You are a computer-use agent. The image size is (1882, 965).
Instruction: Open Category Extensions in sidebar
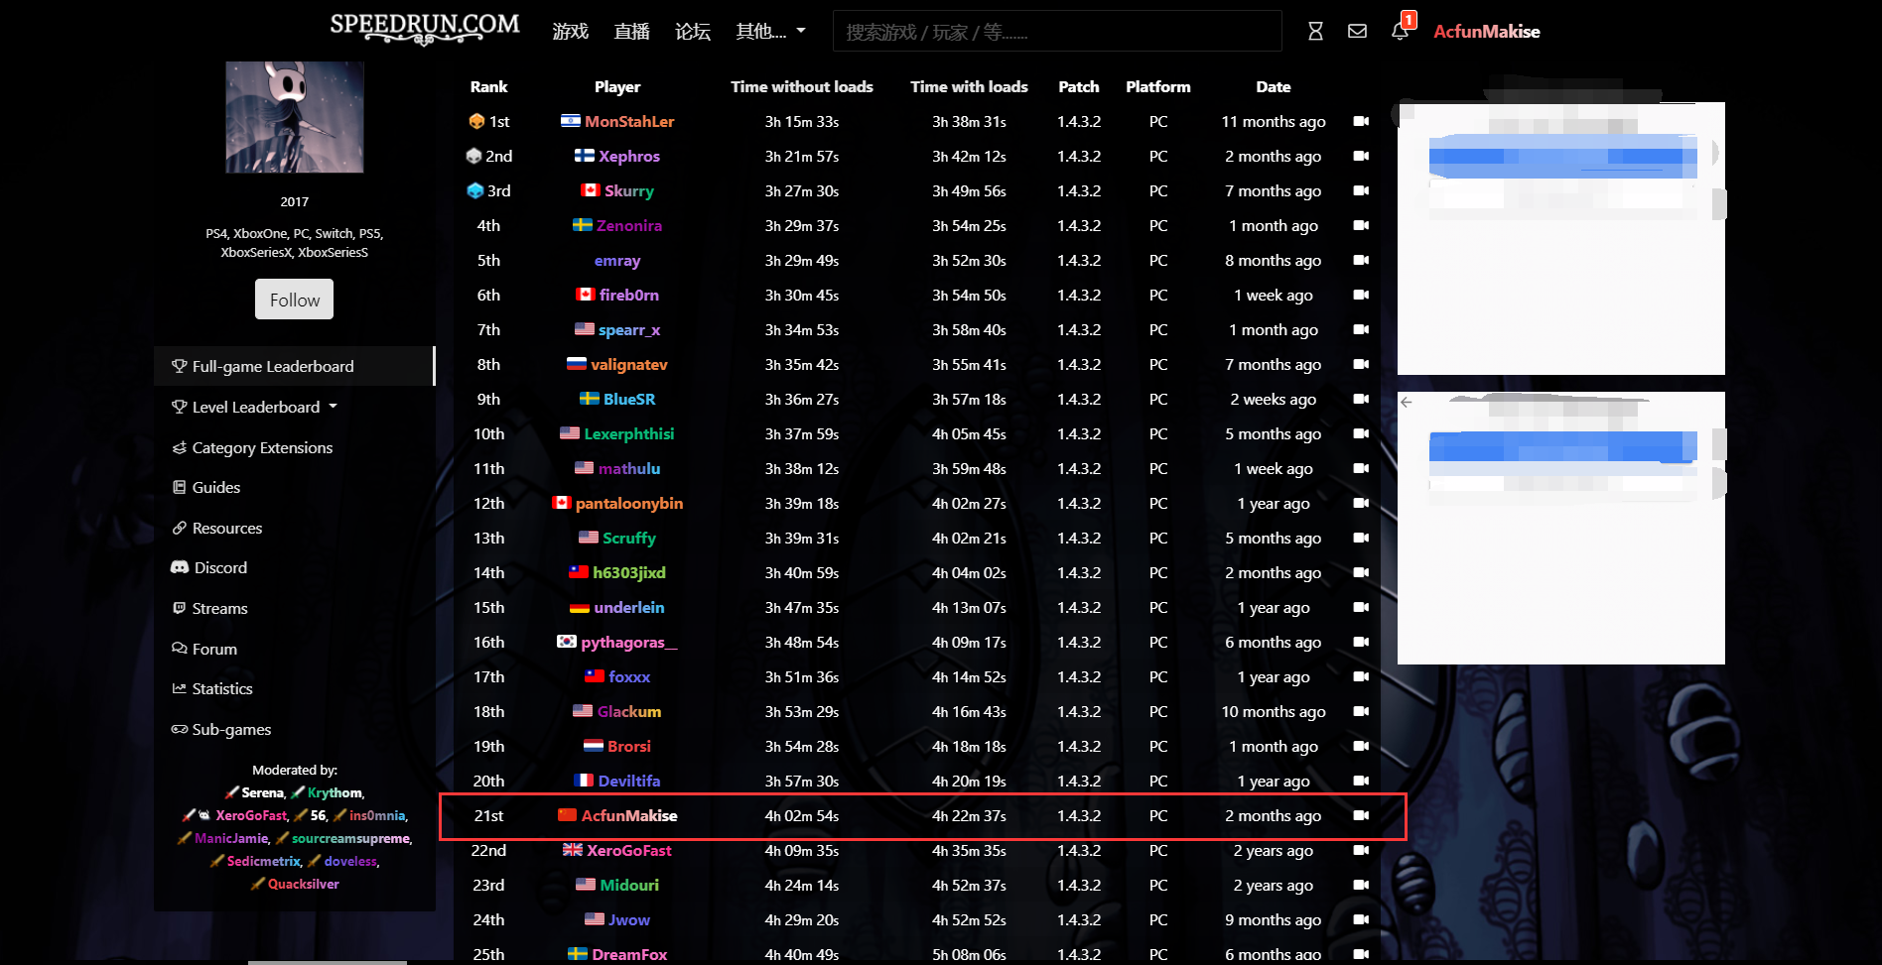(252, 447)
